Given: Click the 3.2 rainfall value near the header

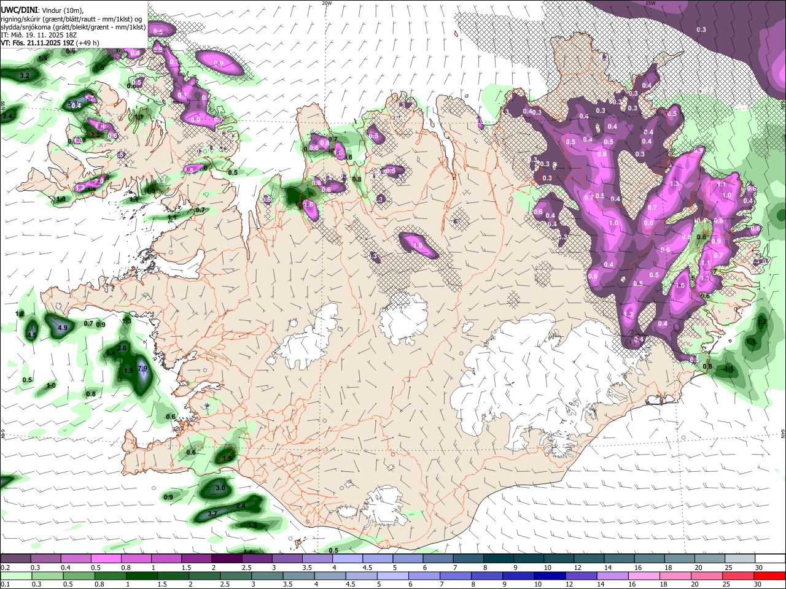Looking at the screenshot, I should click(x=25, y=75).
